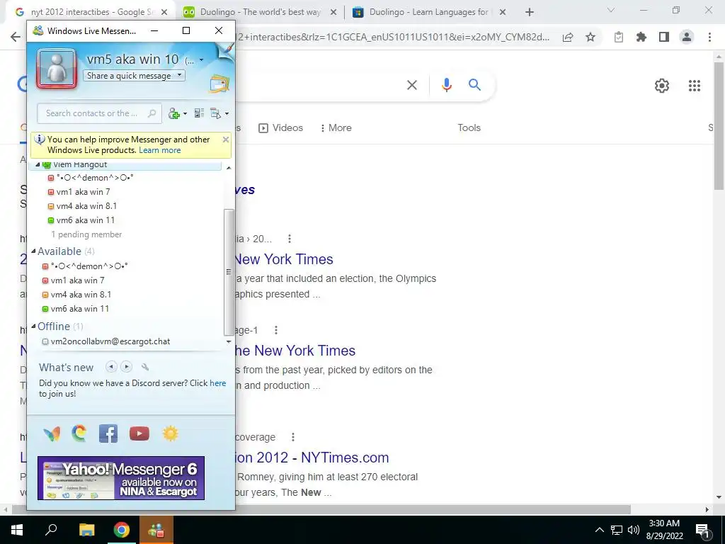Click the blue Google search magnifier icon
725x544 pixels.
point(474,85)
